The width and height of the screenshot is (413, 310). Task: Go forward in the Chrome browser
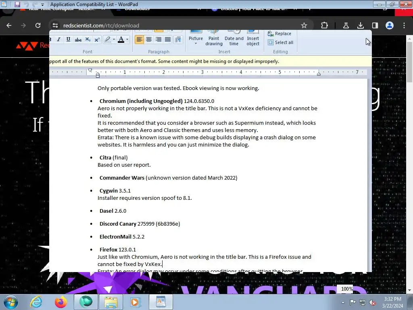23,25
